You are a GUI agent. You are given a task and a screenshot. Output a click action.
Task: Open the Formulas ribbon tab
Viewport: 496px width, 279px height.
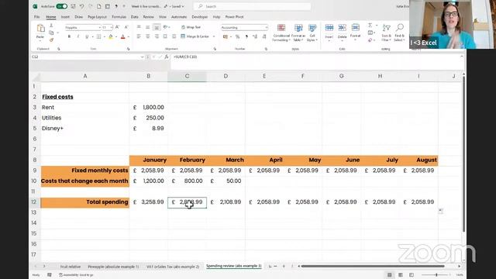119,17
